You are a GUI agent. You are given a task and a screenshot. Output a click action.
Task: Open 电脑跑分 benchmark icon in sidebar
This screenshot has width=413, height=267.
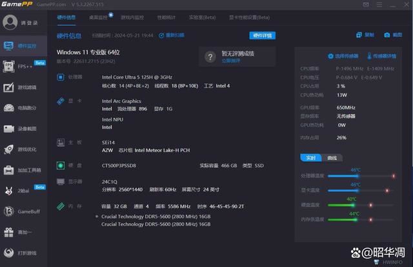[10, 108]
